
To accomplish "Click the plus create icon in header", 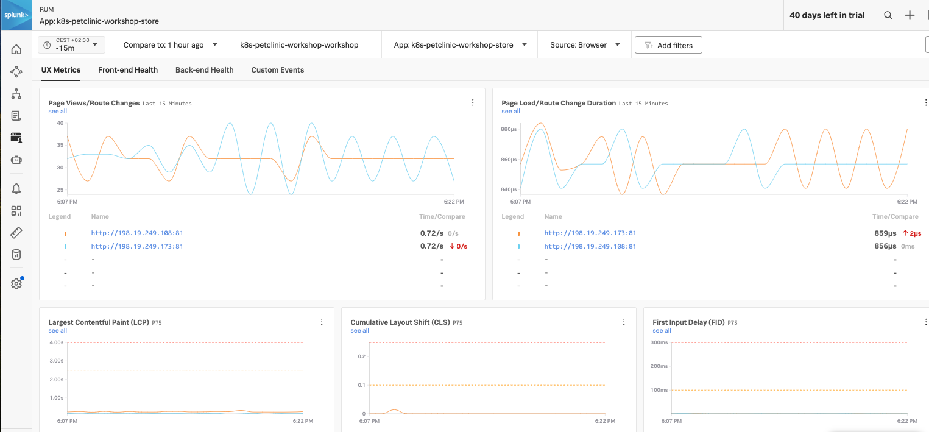I will coord(910,15).
